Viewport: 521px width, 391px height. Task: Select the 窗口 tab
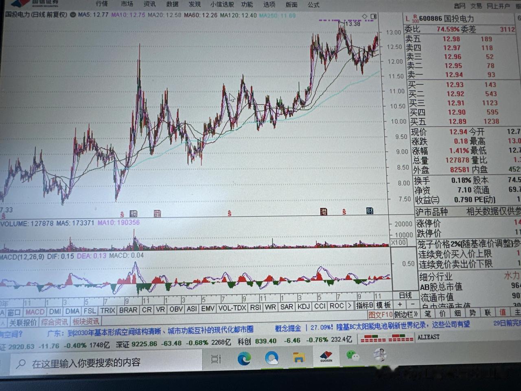point(13,312)
